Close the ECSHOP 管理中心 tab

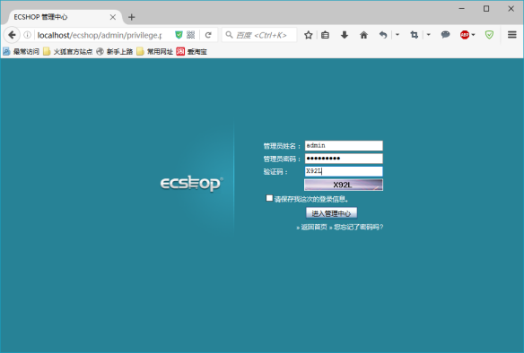(113, 17)
